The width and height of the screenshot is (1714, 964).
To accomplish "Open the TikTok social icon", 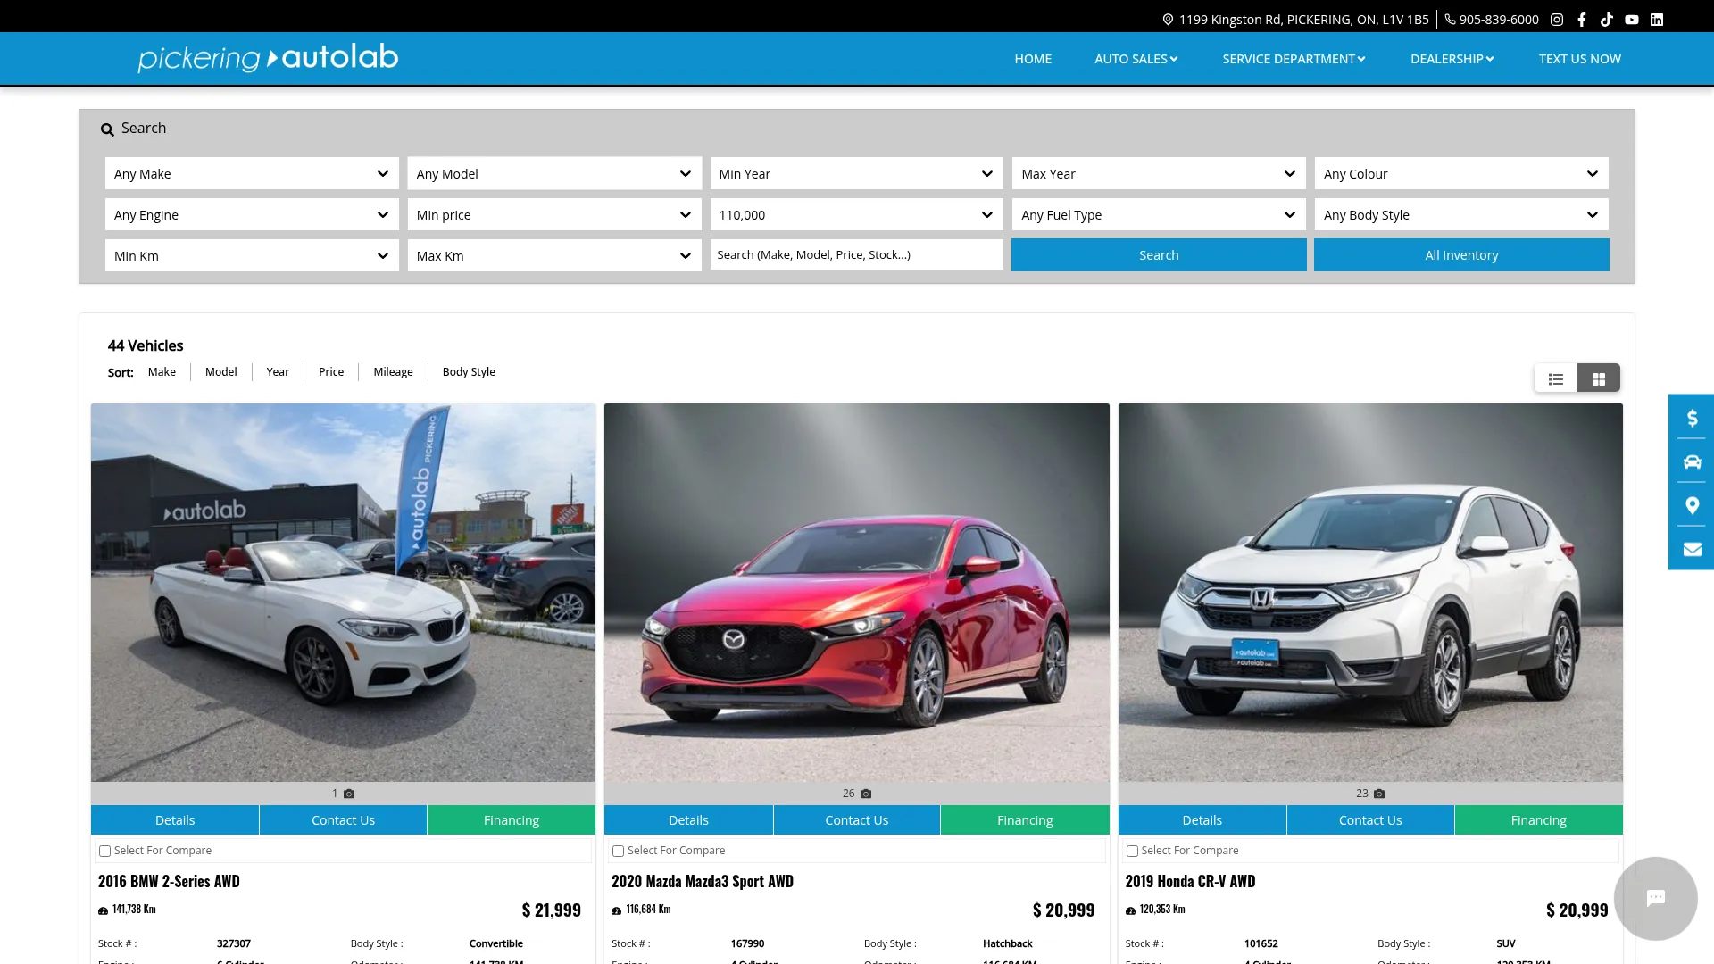I will pos(1607,20).
